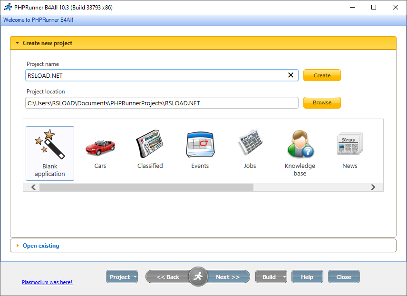
Task: Choose the Cars template icon
Action: click(x=100, y=148)
